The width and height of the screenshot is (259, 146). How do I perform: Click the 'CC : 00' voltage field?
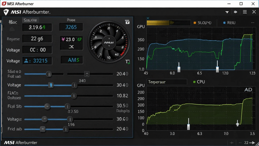(37, 50)
